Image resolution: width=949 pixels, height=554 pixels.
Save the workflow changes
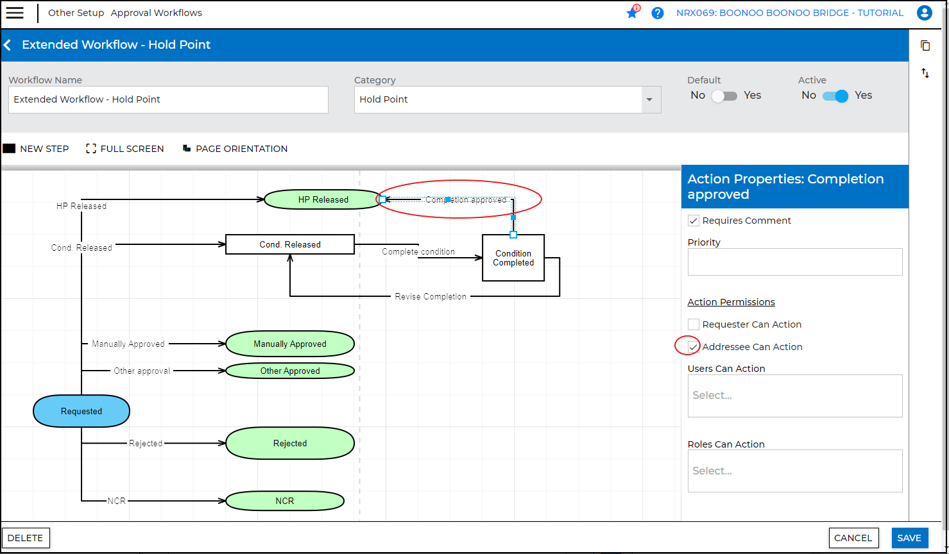coord(909,538)
